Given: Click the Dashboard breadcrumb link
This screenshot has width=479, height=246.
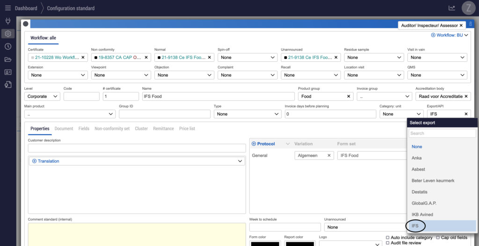Looking at the screenshot, I should (x=26, y=8).
